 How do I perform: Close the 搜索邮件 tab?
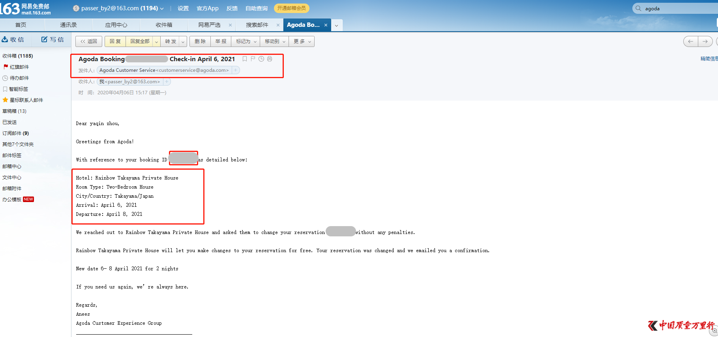coord(278,25)
